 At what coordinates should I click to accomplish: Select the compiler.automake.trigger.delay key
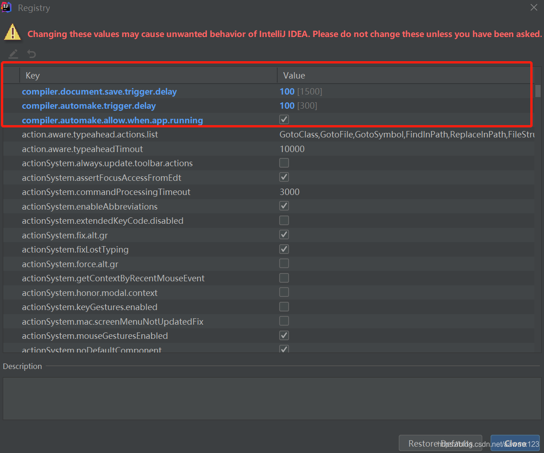(89, 106)
